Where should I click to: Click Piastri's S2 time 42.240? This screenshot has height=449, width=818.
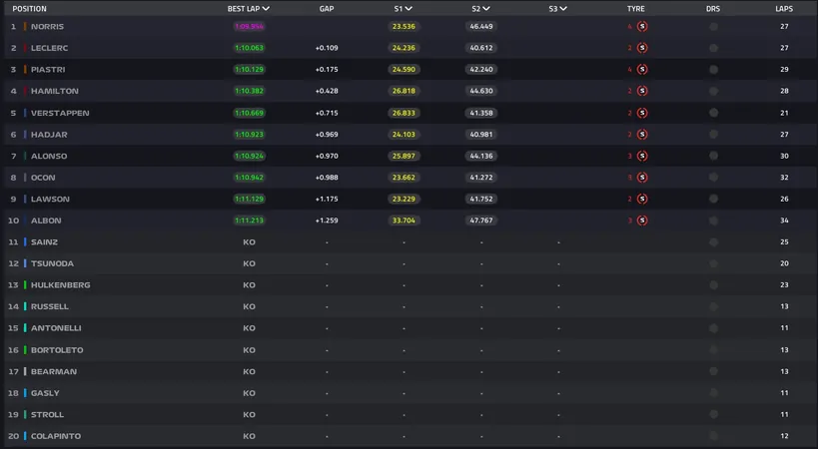pos(481,69)
